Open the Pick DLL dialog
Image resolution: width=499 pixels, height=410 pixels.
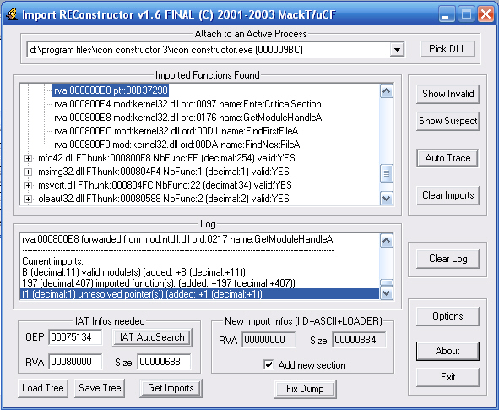[447, 49]
